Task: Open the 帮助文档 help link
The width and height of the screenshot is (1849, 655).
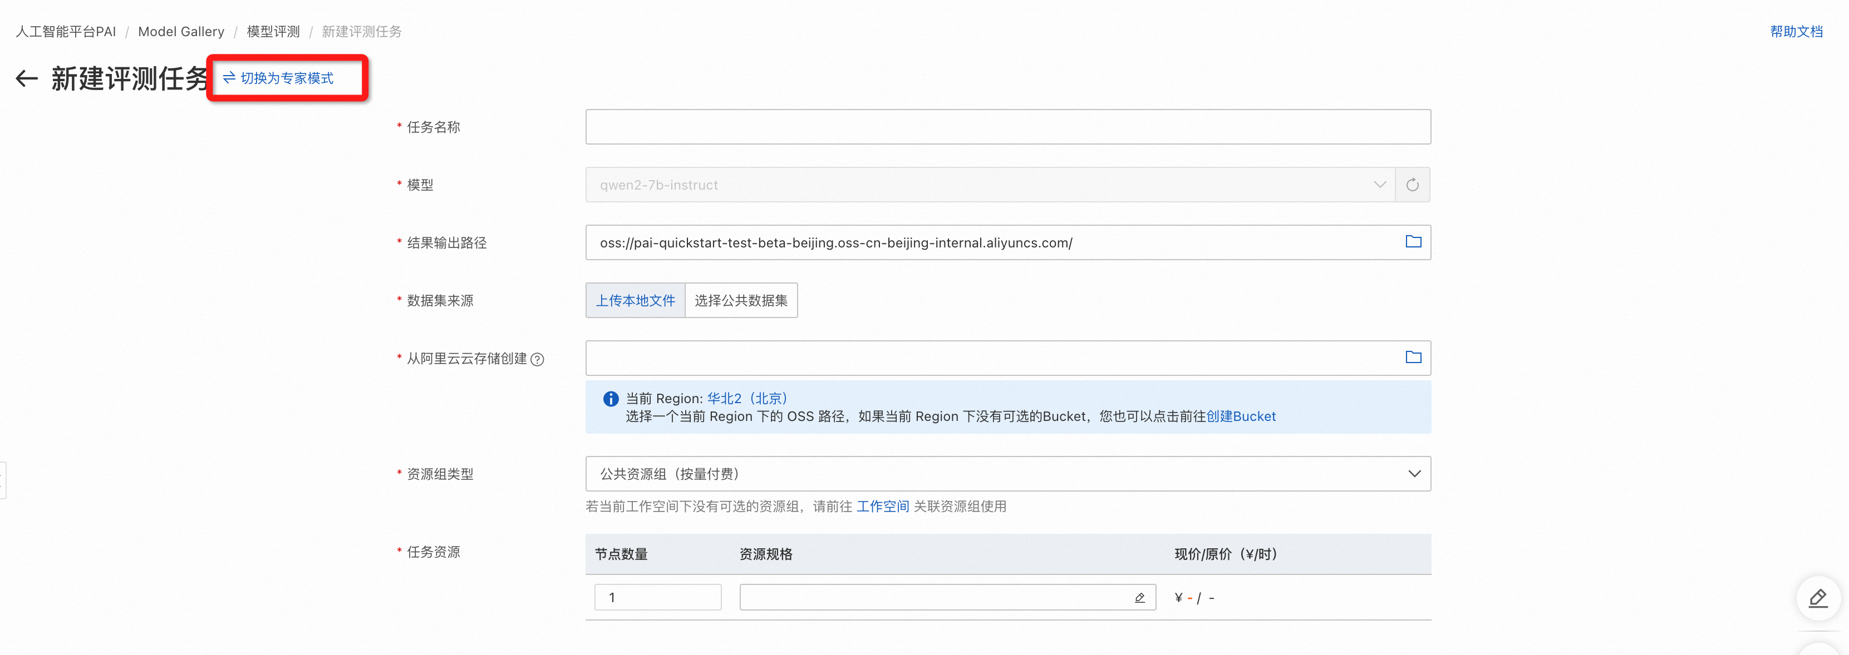Action: [x=1796, y=31]
